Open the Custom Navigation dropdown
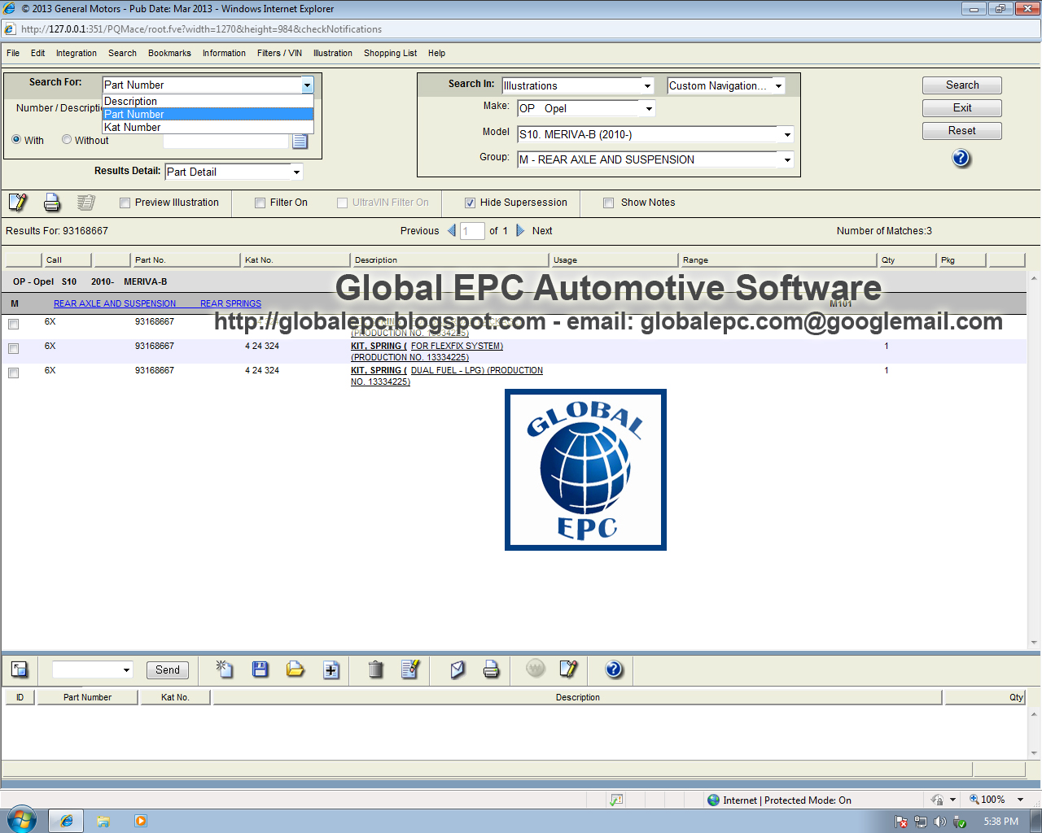 pyautogui.click(x=778, y=85)
